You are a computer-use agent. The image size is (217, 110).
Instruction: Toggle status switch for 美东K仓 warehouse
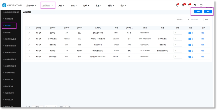point(191,33)
